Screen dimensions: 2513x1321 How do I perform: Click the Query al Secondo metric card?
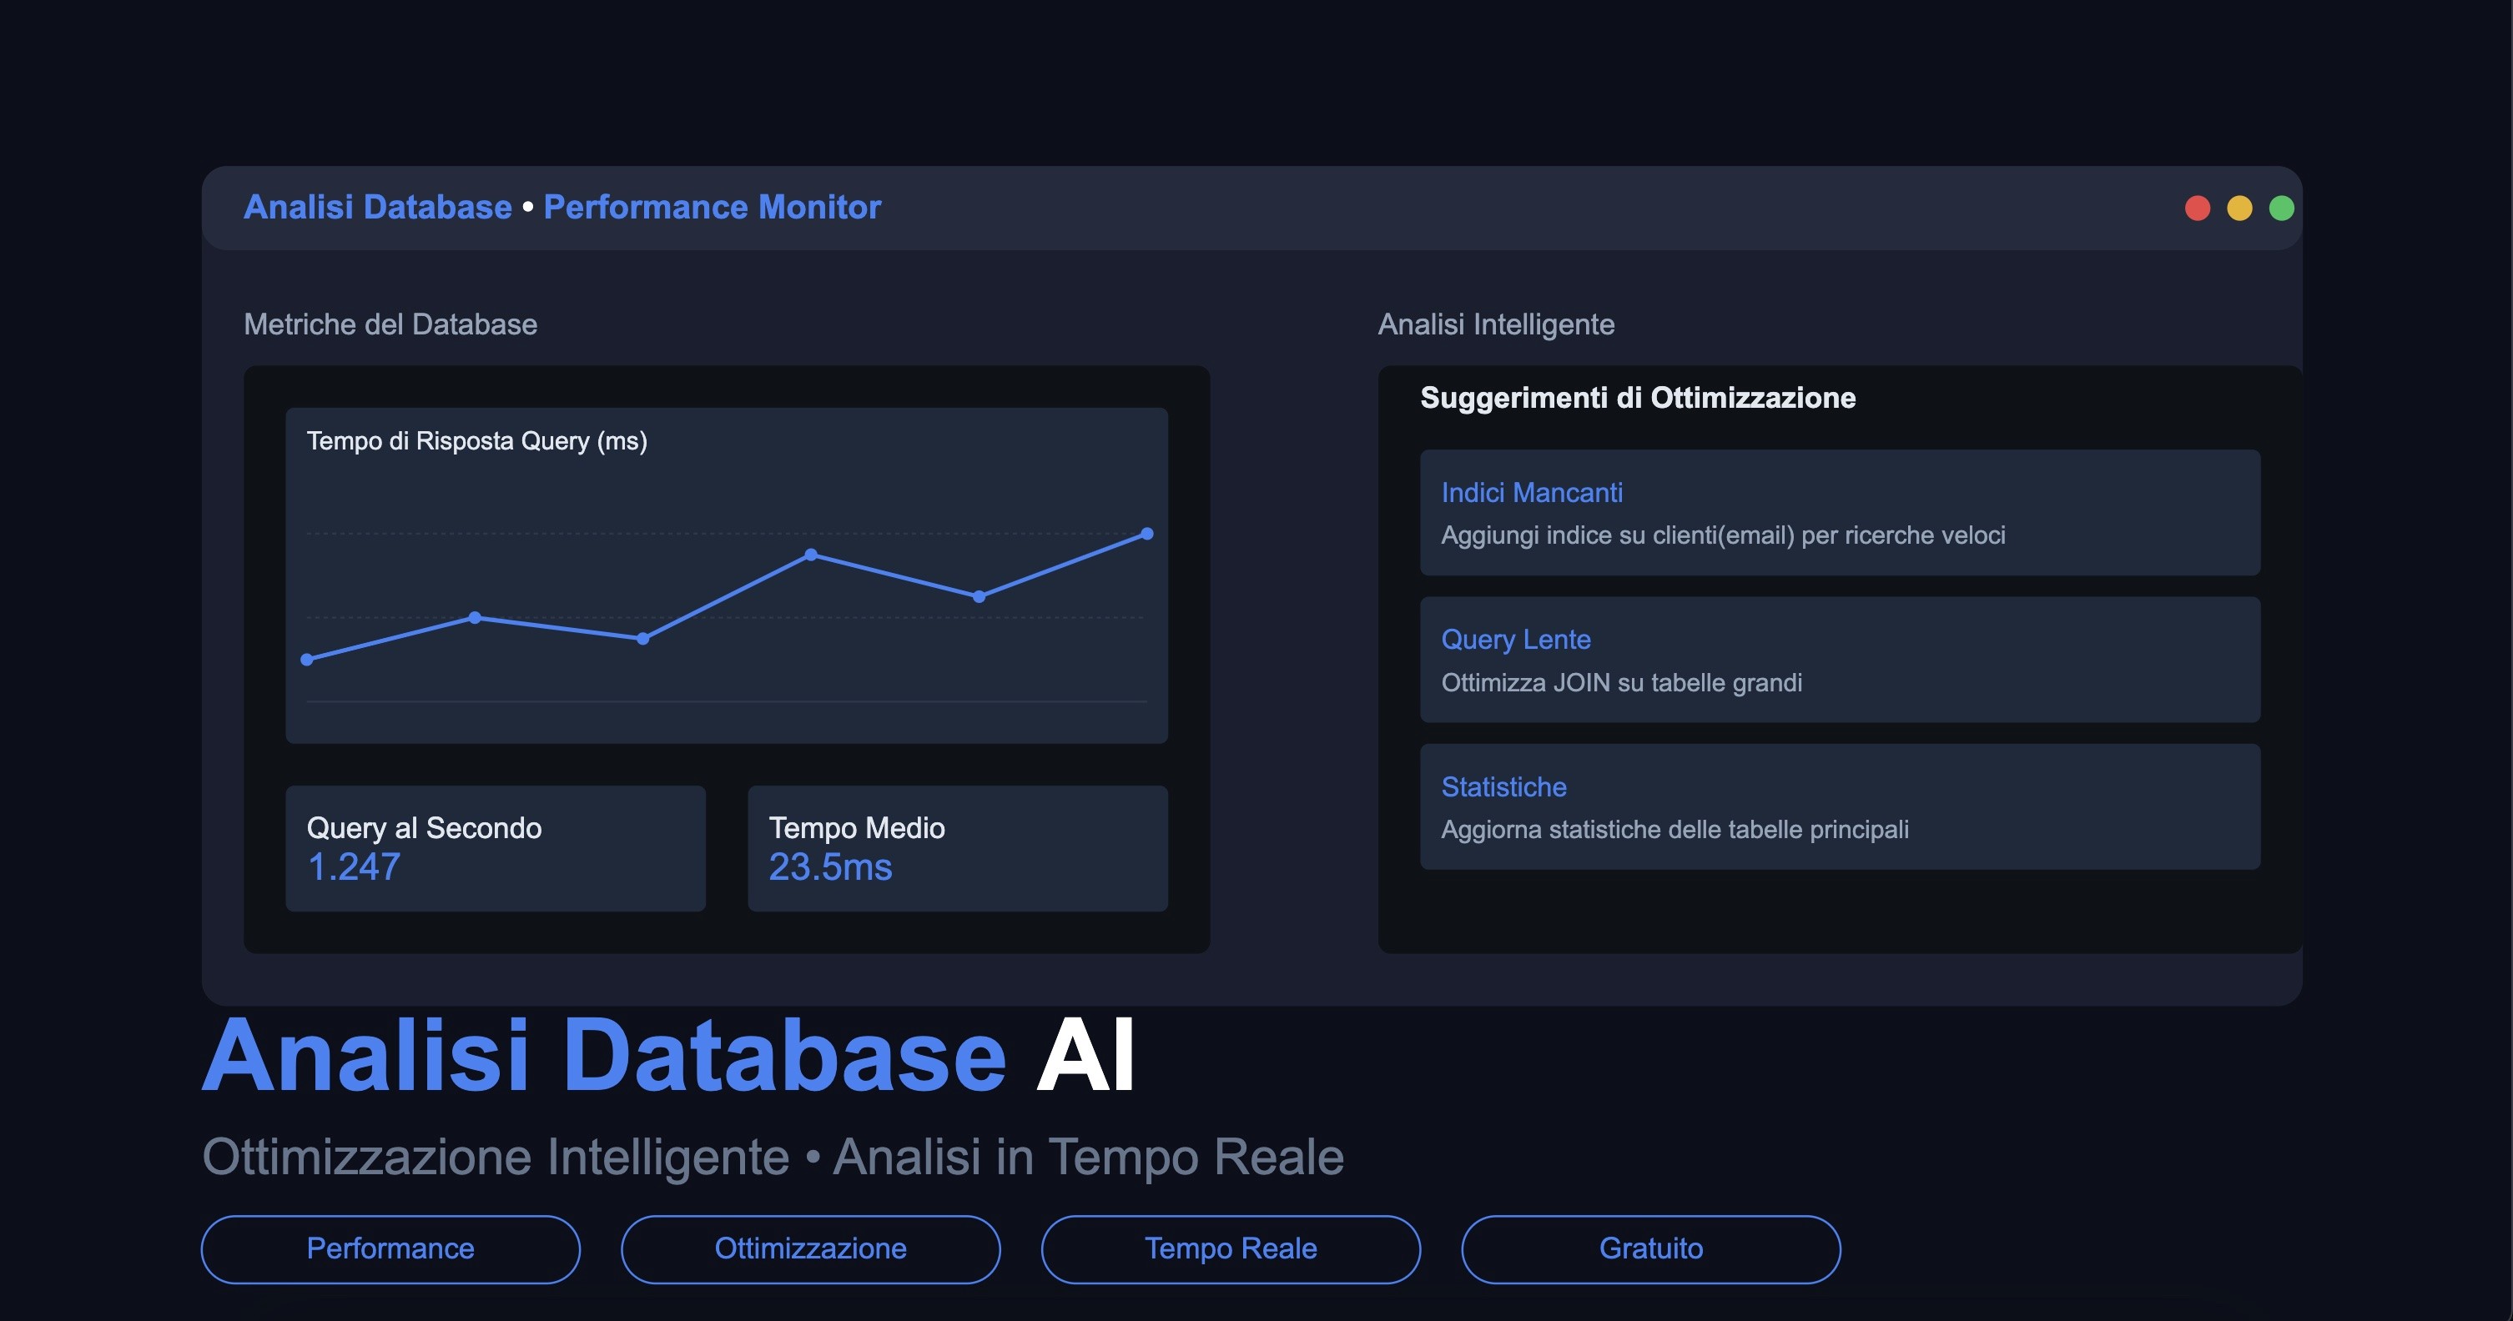(x=496, y=848)
